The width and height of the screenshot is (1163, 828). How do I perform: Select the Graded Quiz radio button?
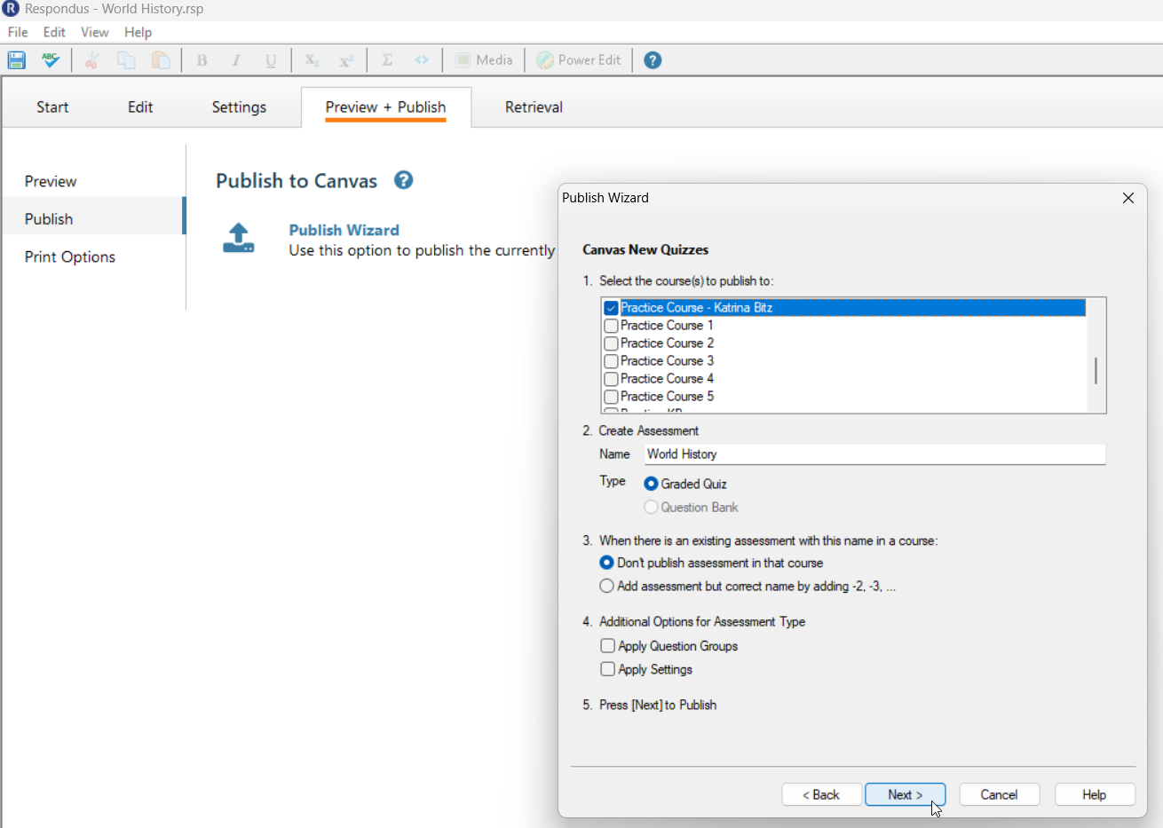pos(651,485)
